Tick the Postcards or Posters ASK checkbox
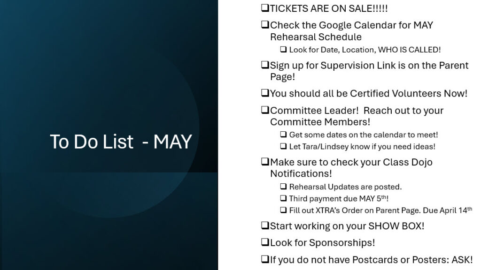 (265, 259)
